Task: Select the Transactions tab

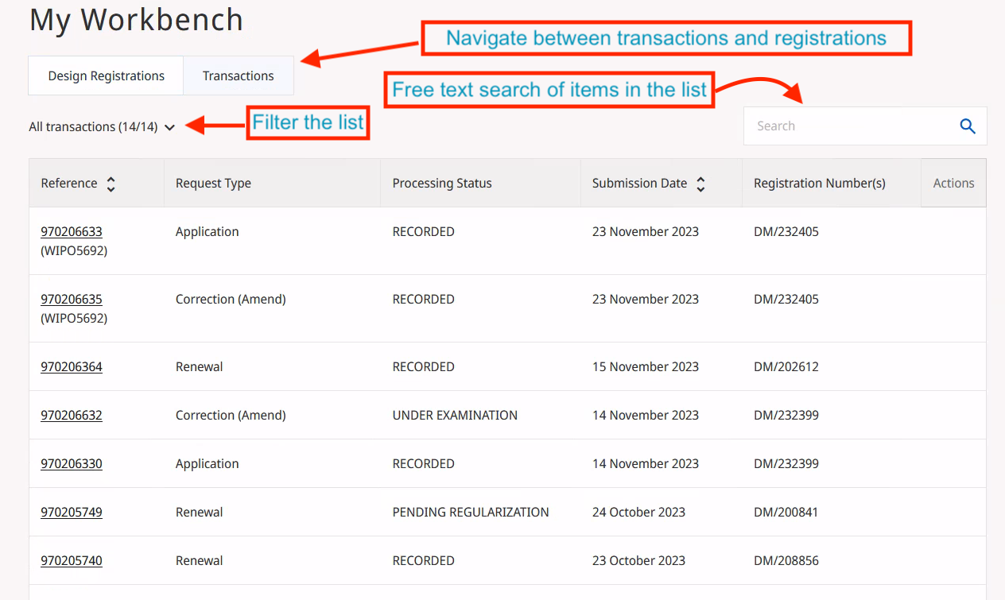Action: click(238, 76)
